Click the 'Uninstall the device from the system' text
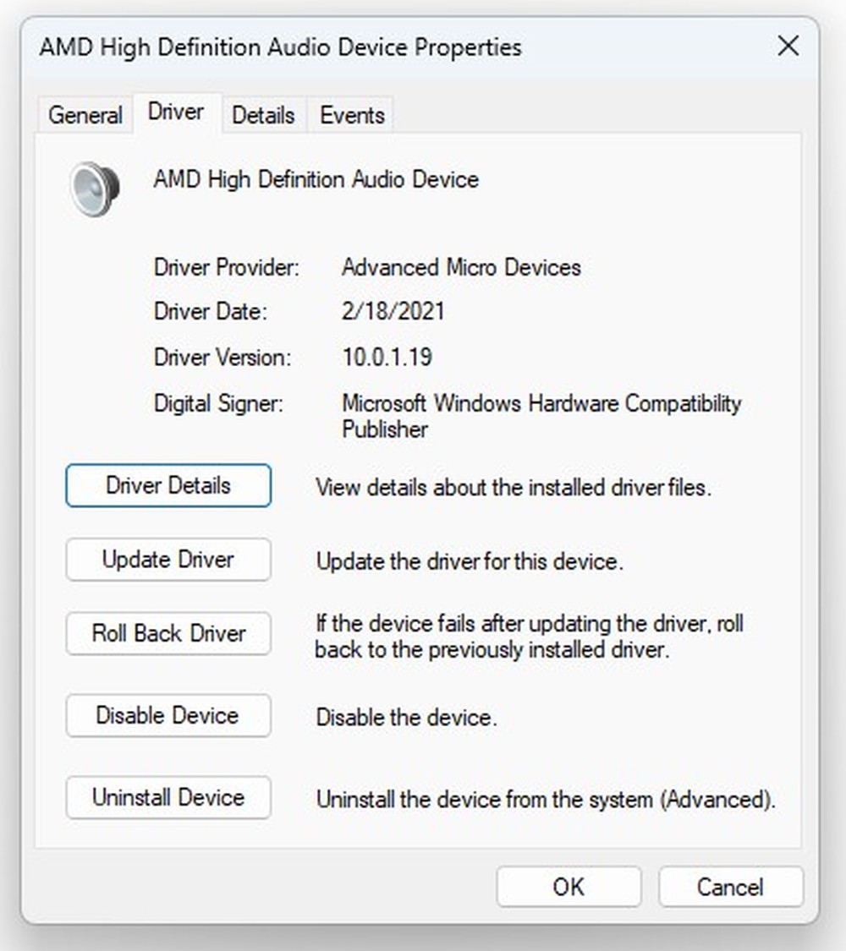The image size is (846, 951). click(x=547, y=800)
